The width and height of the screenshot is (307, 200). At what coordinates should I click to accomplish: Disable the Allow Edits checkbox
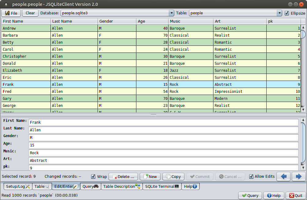251,176
